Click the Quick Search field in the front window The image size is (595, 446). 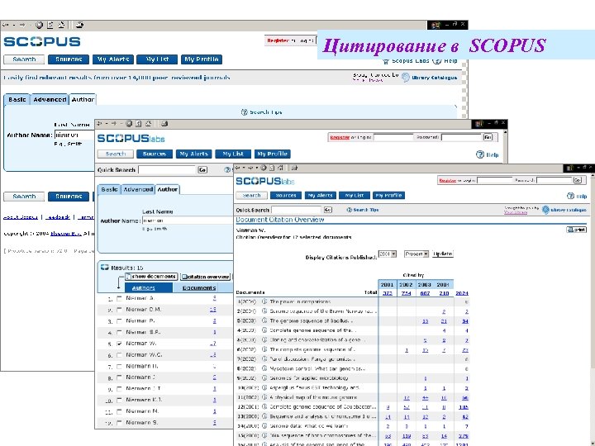[297, 210]
